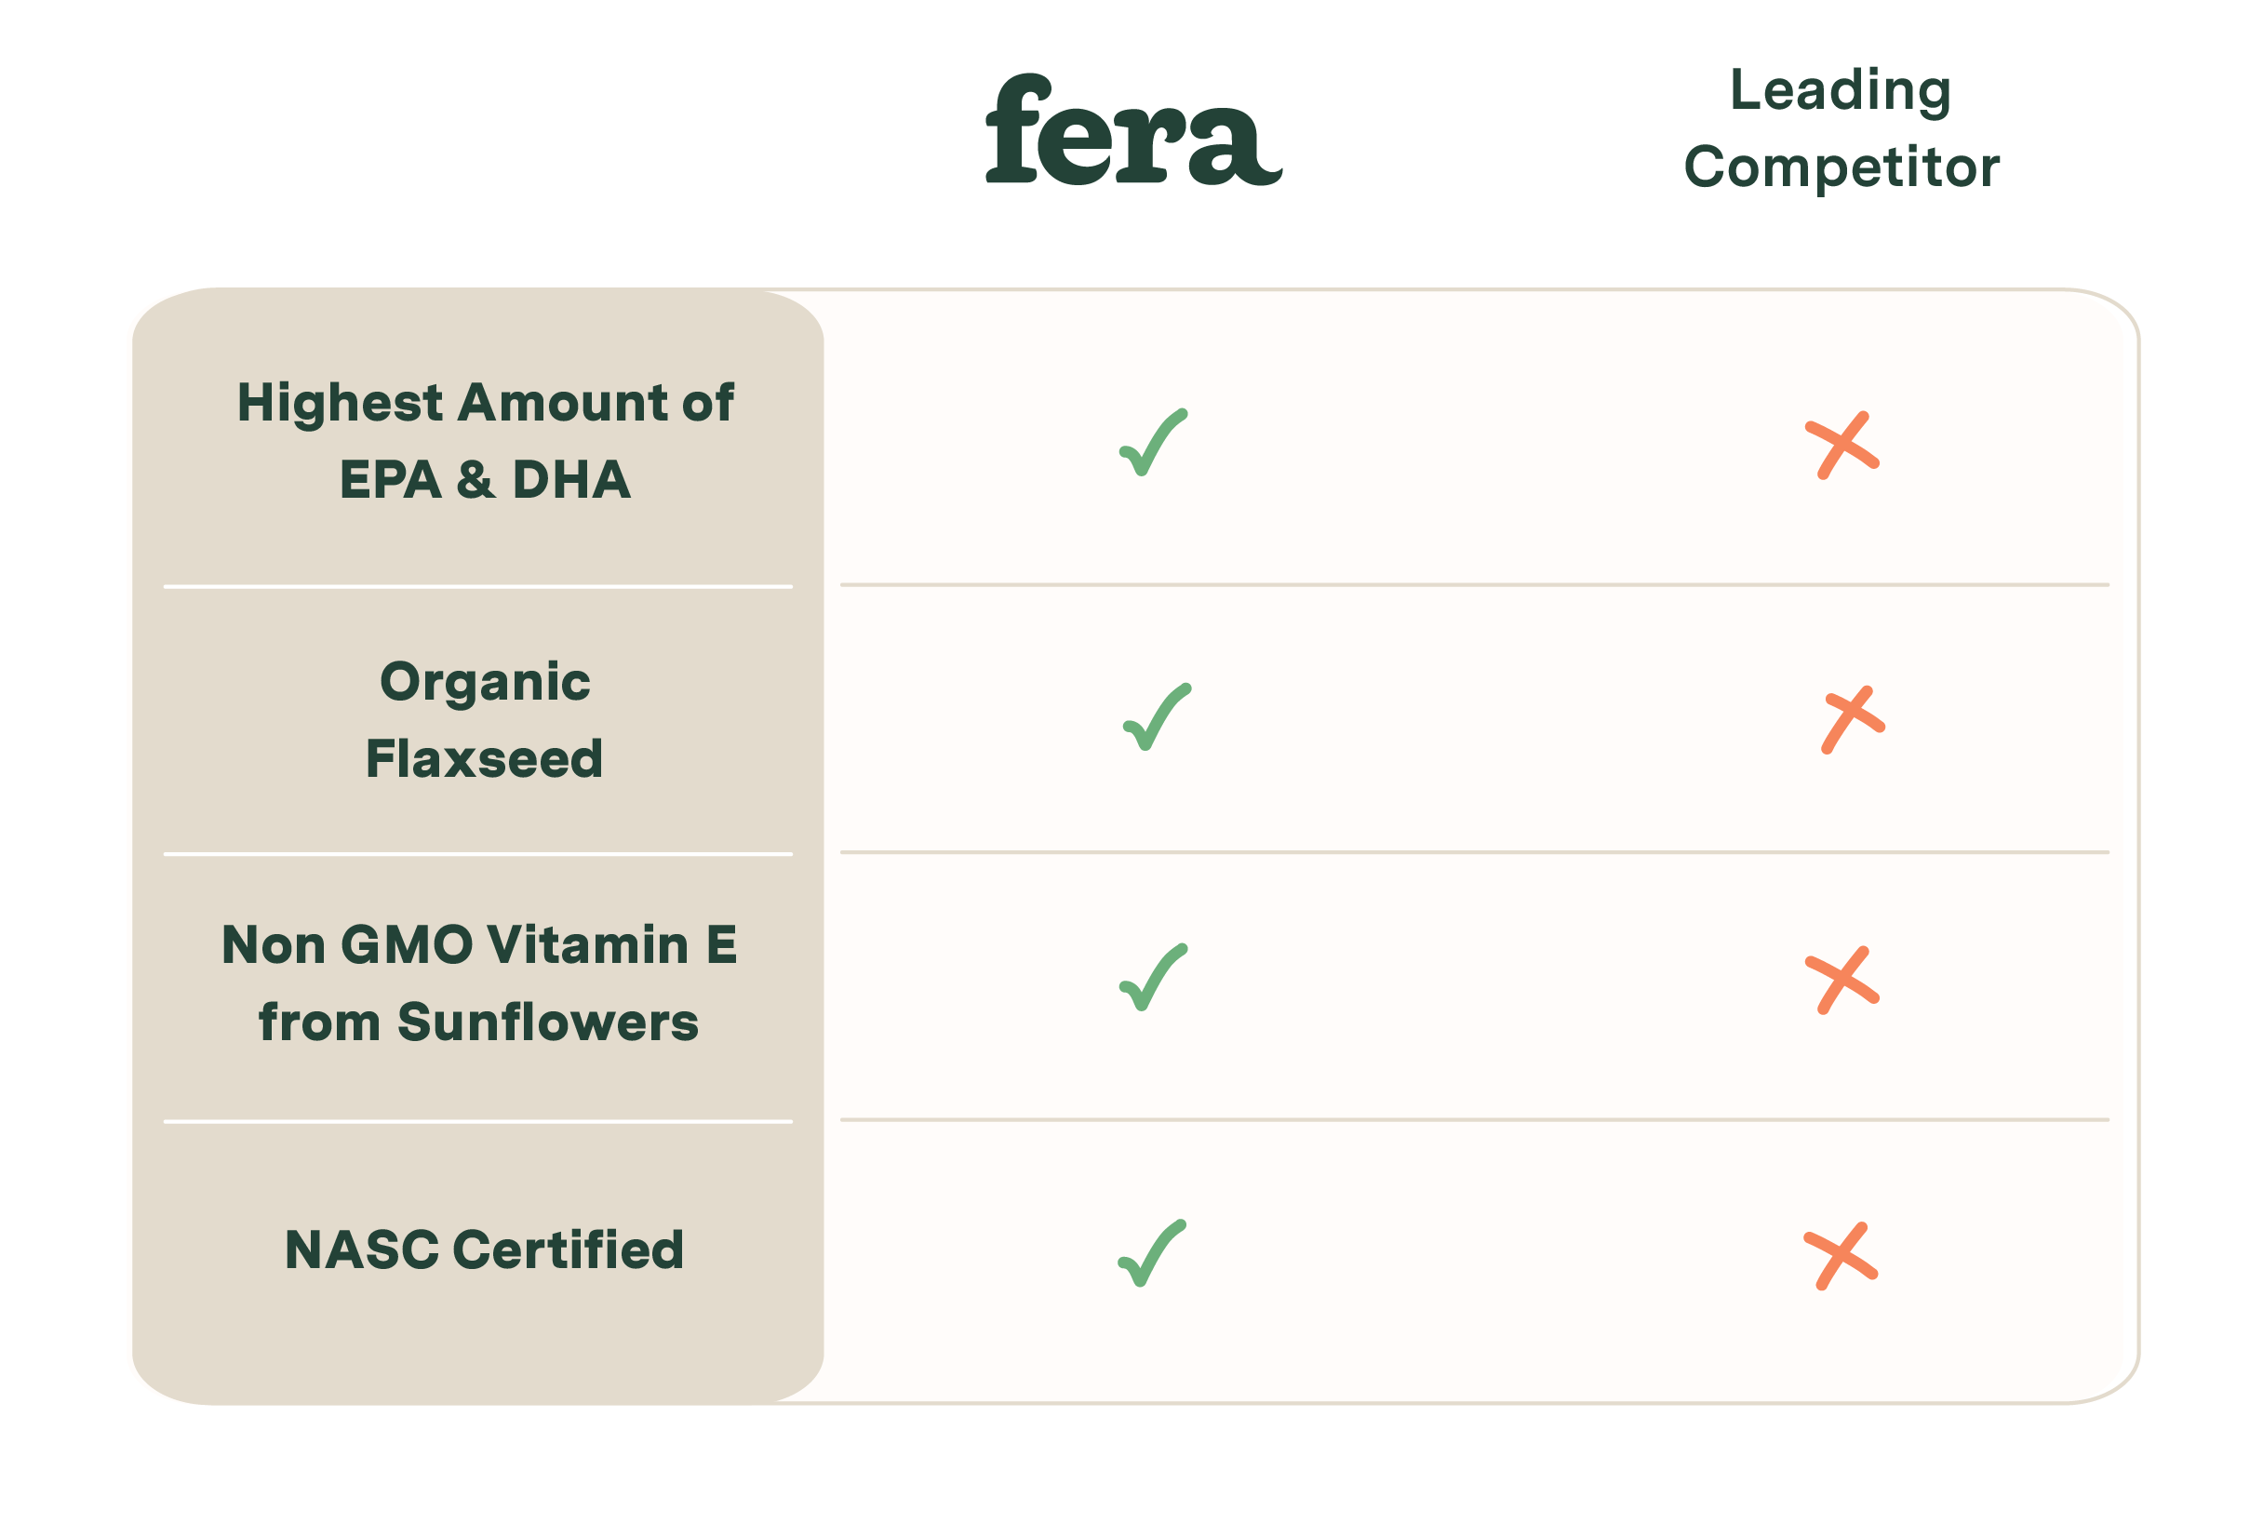This screenshot has width=2250, height=1523.
Task: Click the orange X for Highest Amount of EPA & DHA
Action: 1842,446
